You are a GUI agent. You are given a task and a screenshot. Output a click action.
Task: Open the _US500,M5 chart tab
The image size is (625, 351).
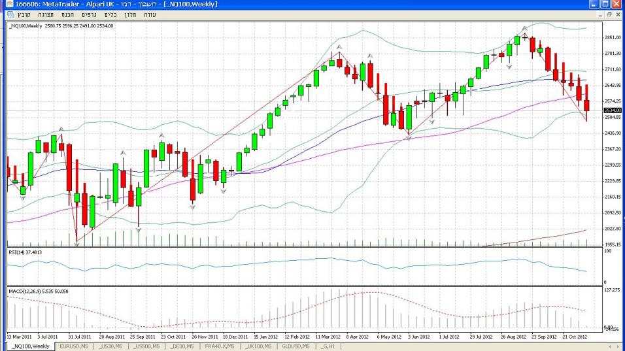[147, 346]
